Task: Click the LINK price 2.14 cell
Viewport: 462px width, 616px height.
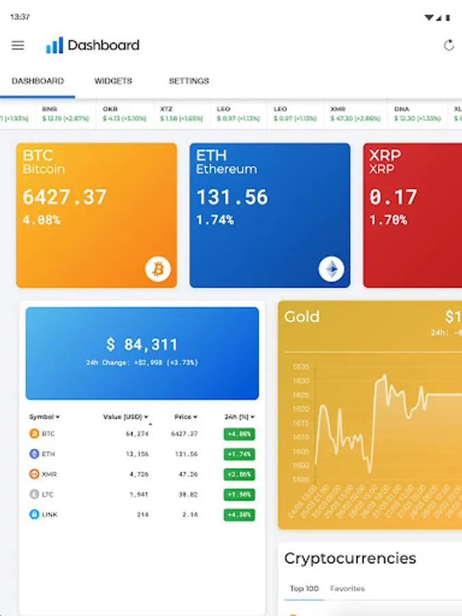Action: click(190, 515)
